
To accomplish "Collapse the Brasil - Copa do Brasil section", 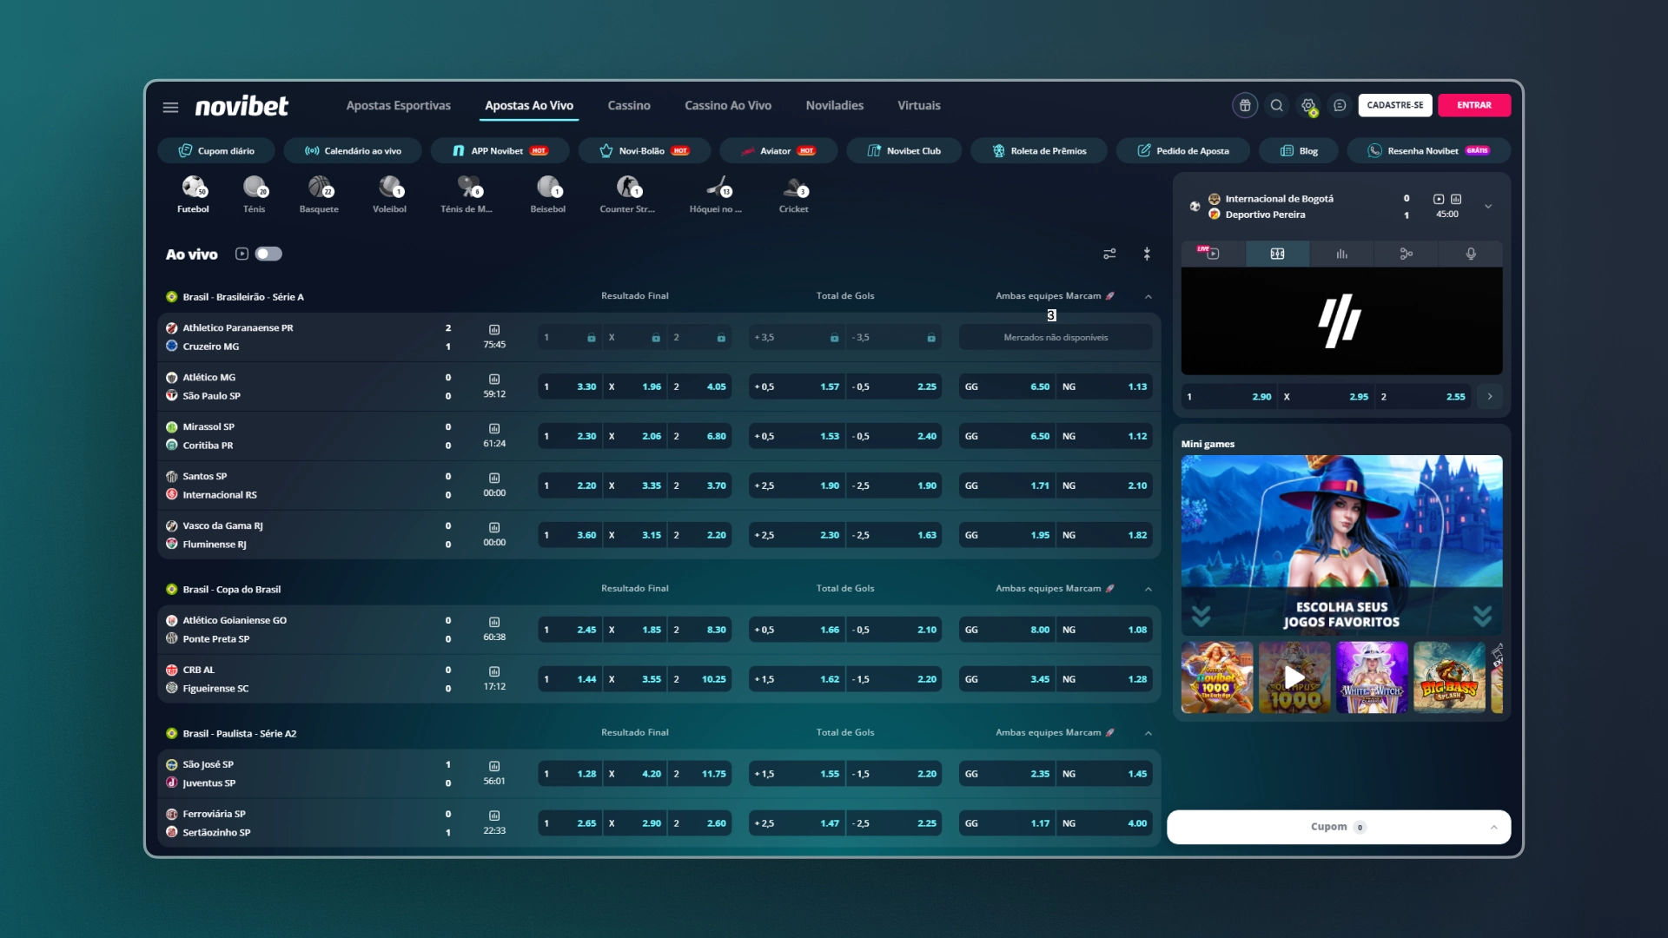I will (1148, 590).
